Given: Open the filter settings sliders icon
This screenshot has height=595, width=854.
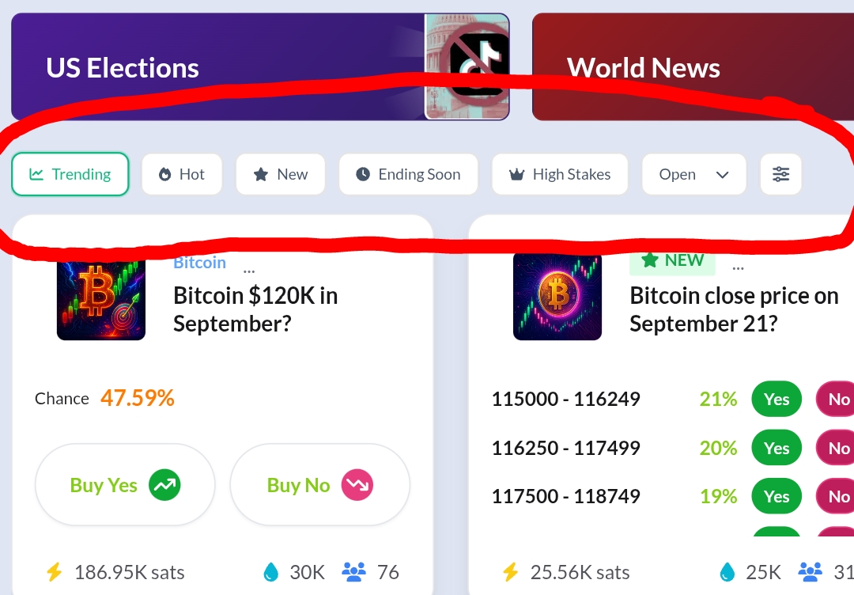Looking at the screenshot, I should tap(780, 174).
